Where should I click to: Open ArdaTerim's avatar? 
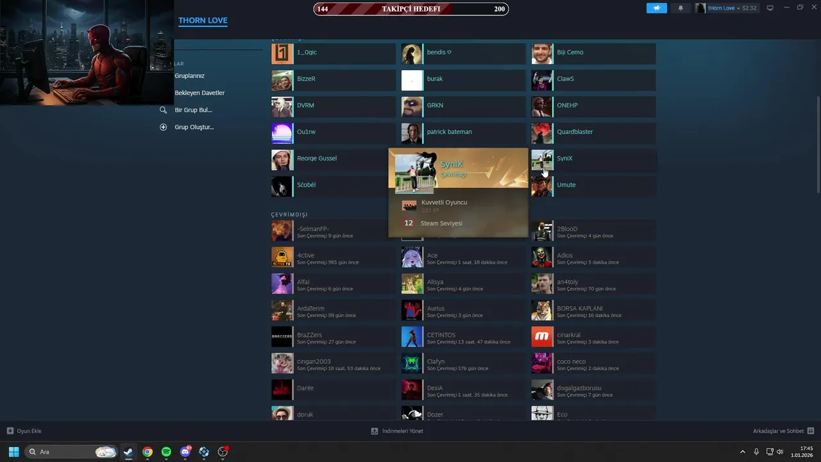(282, 311)
